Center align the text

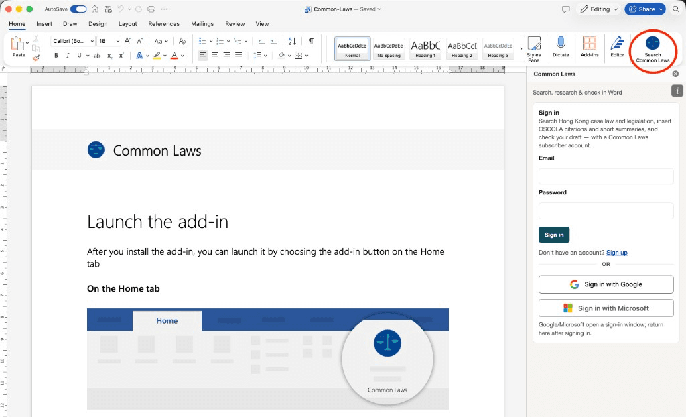(215, 55)
